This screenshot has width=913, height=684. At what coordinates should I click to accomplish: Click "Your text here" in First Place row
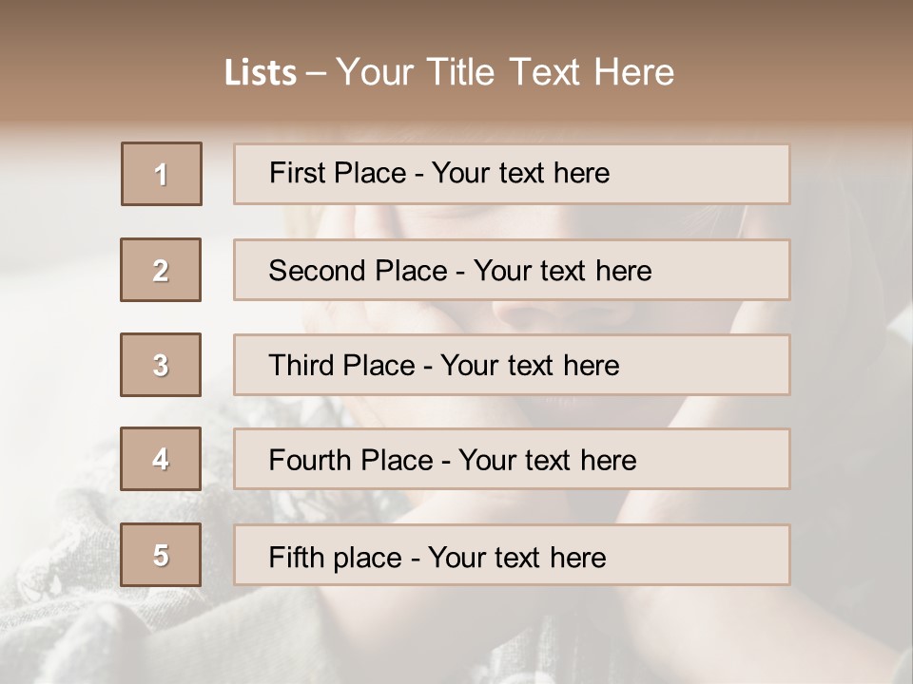coord(520,173)
